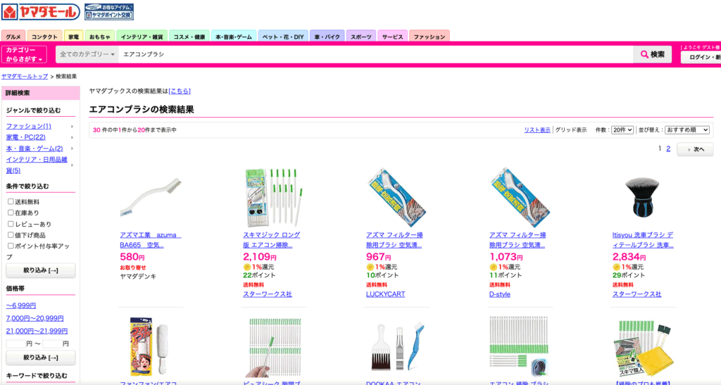Open the 件数 20件 dropdown
Screen dimensions: 721x385
pos(622,130)
